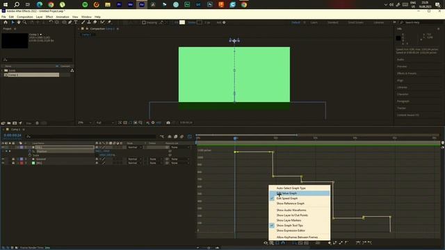Select the Zoom magnifier tool
445x250 pixels.
pos(25,22)
